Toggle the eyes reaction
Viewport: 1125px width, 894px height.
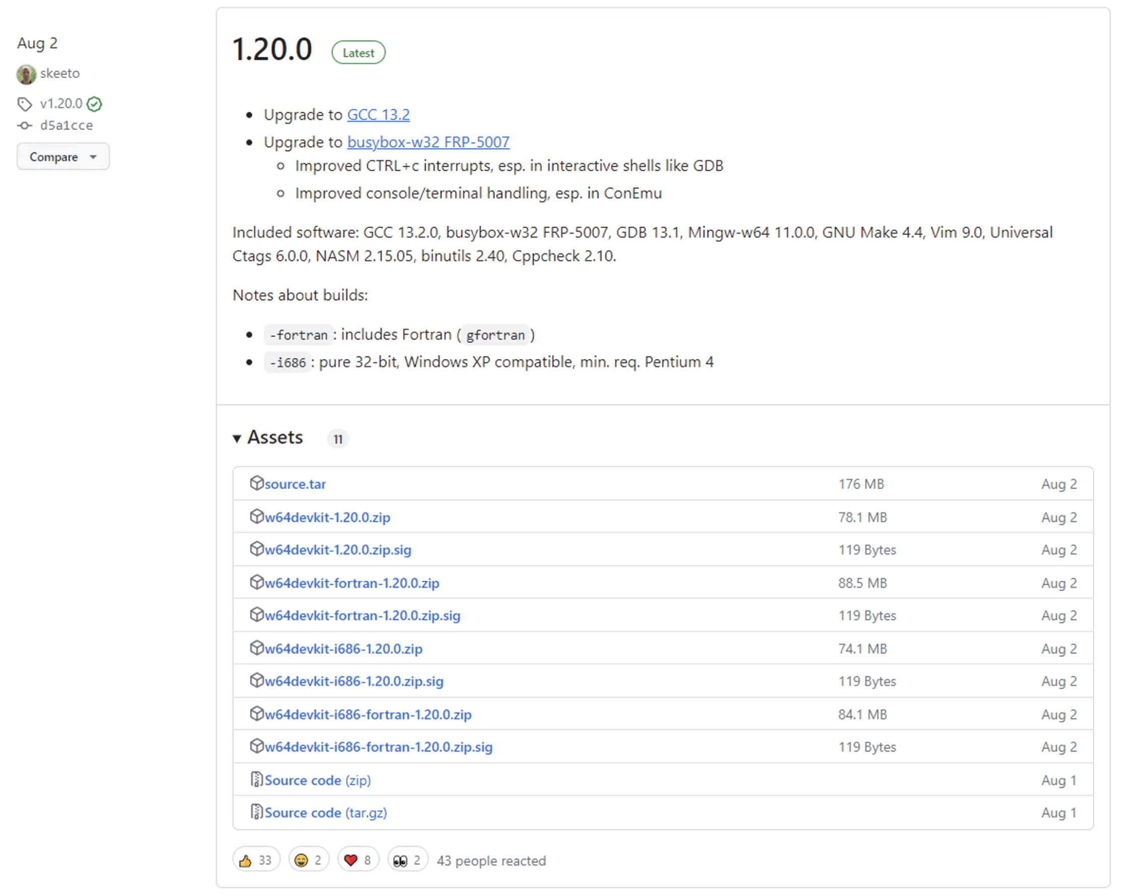click(408, 860)
